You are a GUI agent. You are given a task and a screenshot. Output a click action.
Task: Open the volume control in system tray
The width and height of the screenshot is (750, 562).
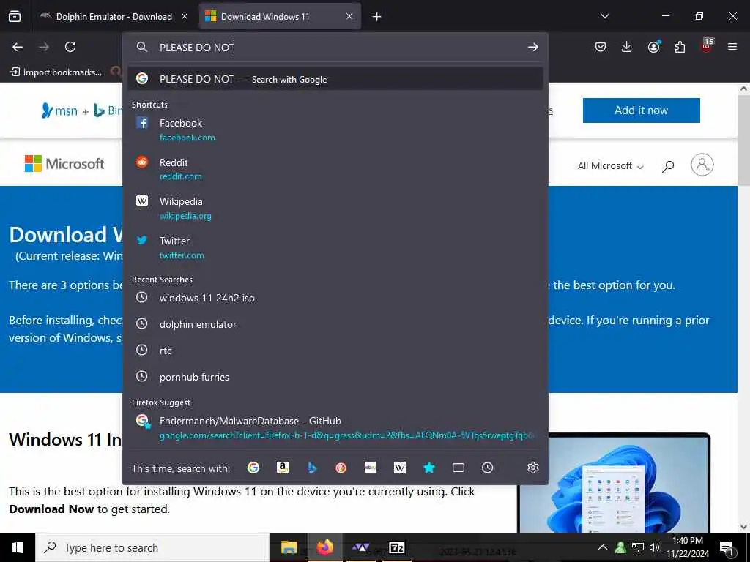(654, 547)
